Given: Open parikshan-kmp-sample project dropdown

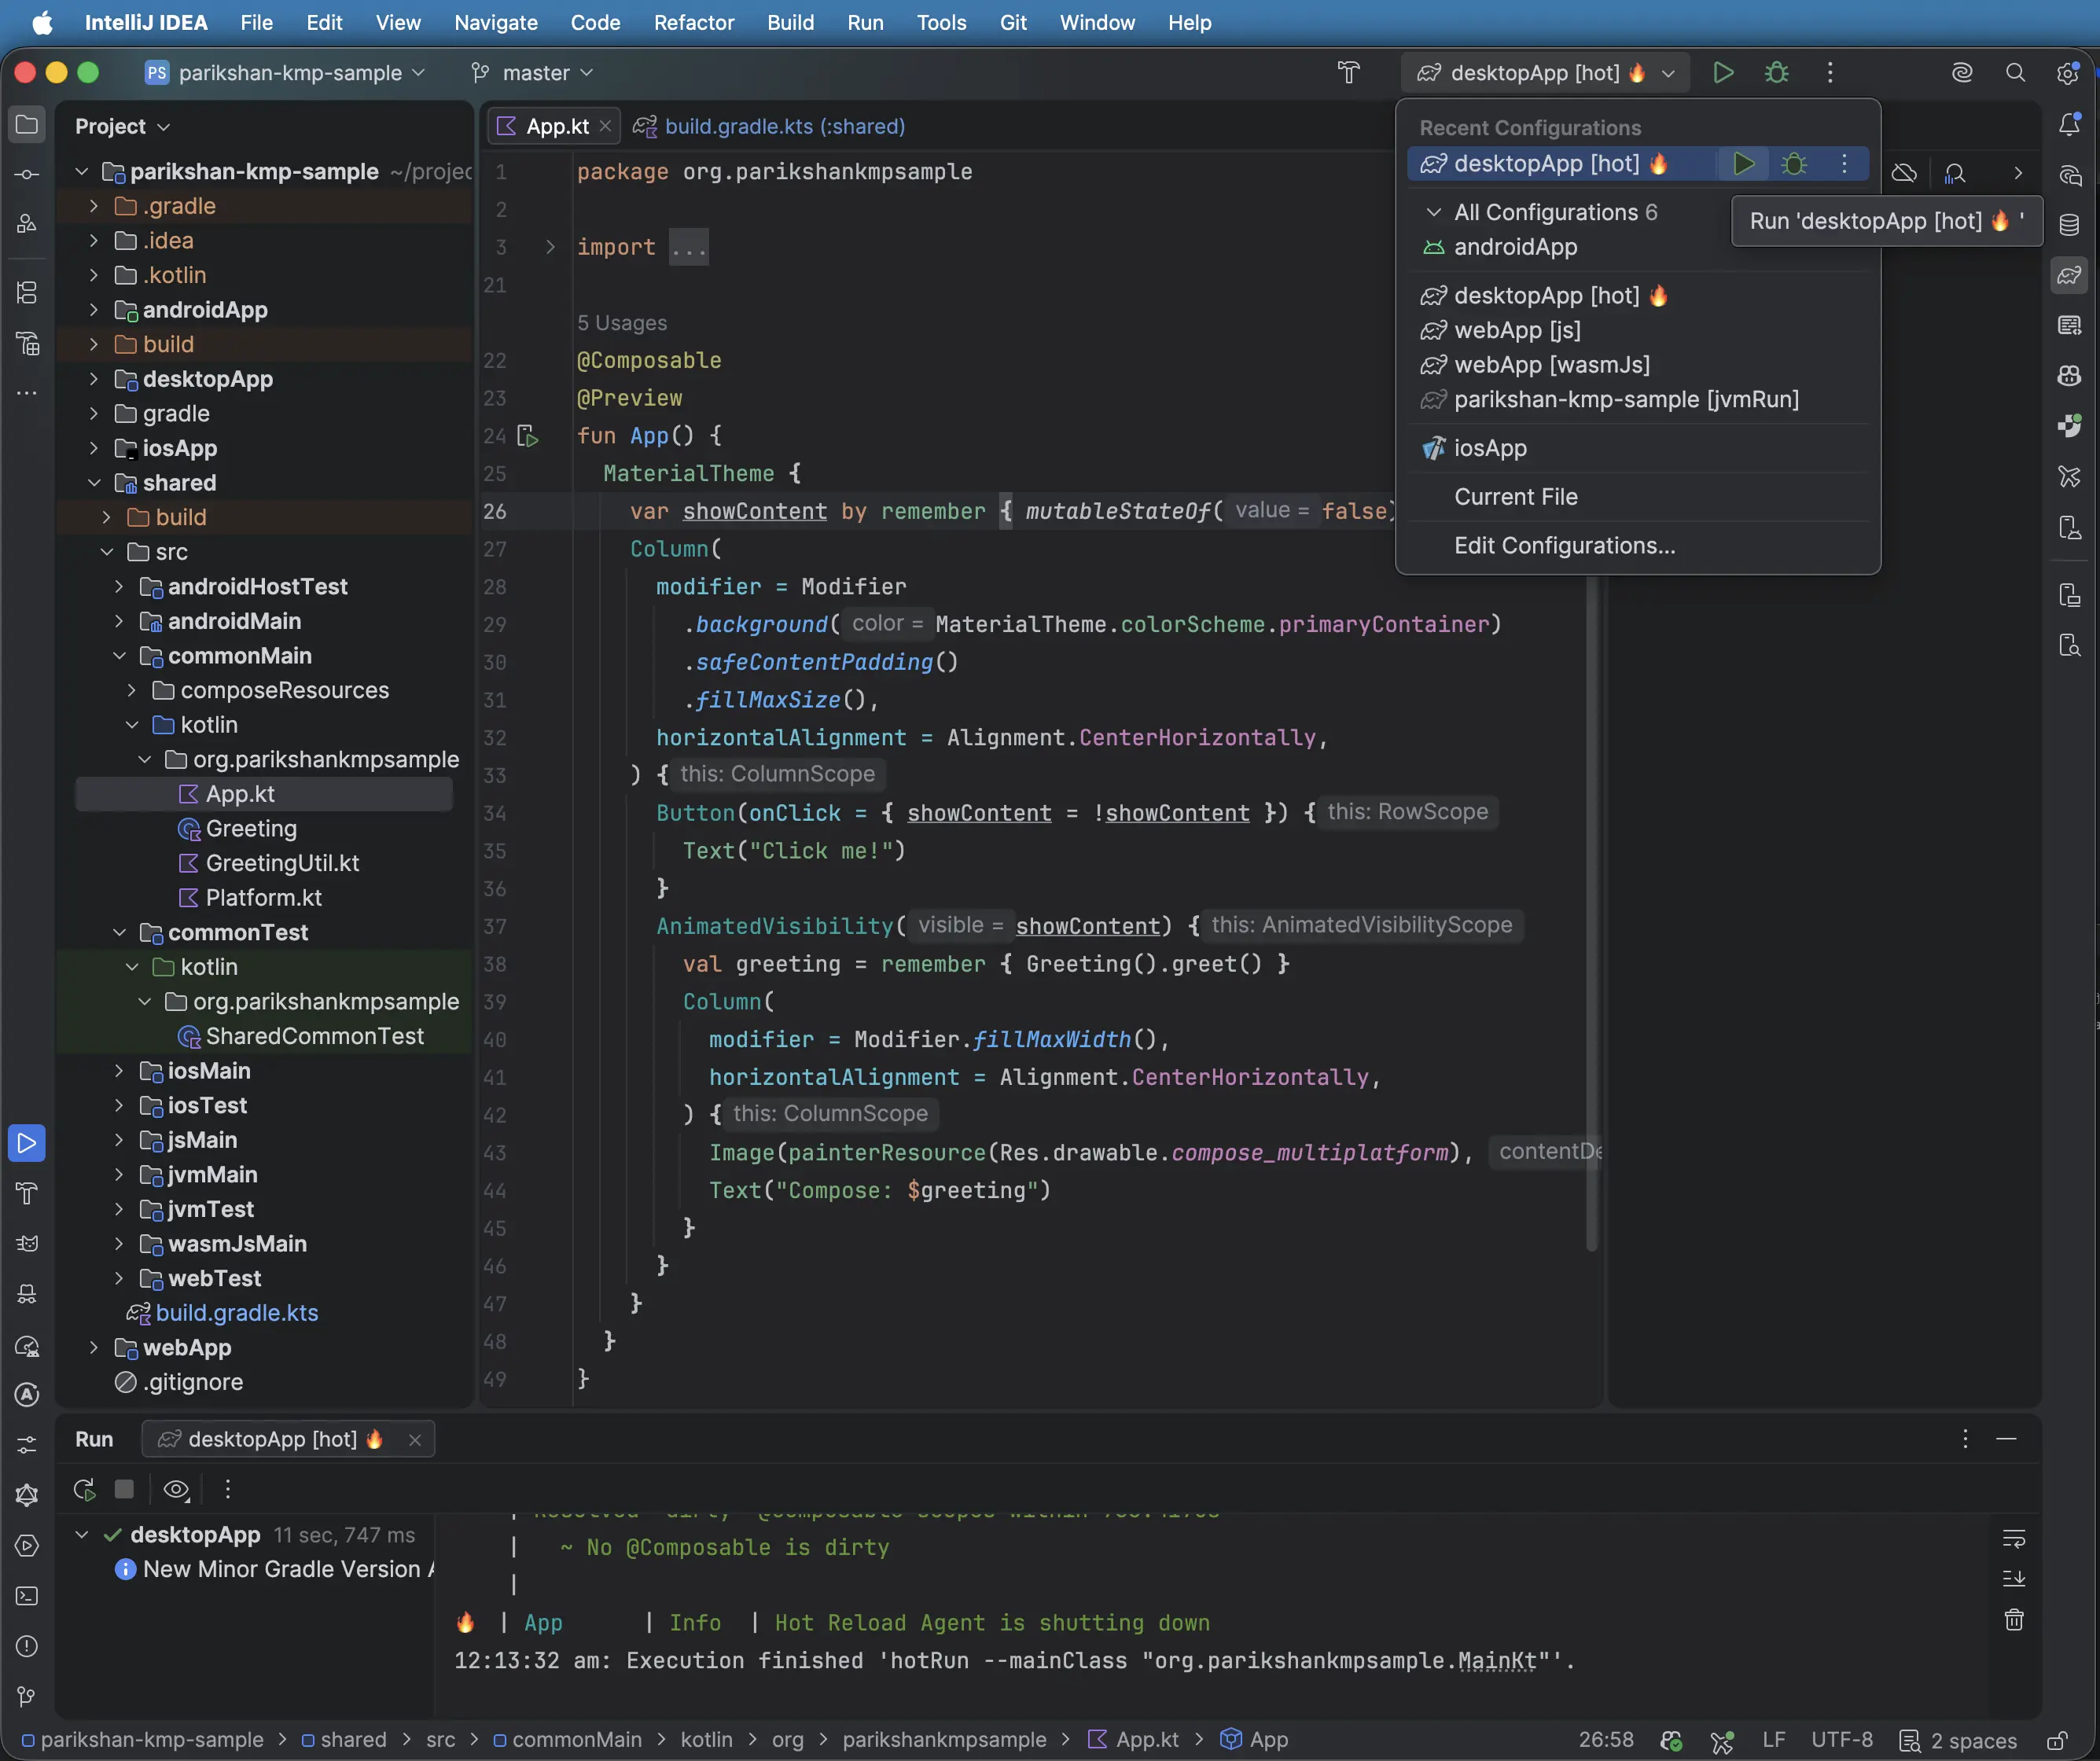Looking at the screenshot, I should coord(285,72).
